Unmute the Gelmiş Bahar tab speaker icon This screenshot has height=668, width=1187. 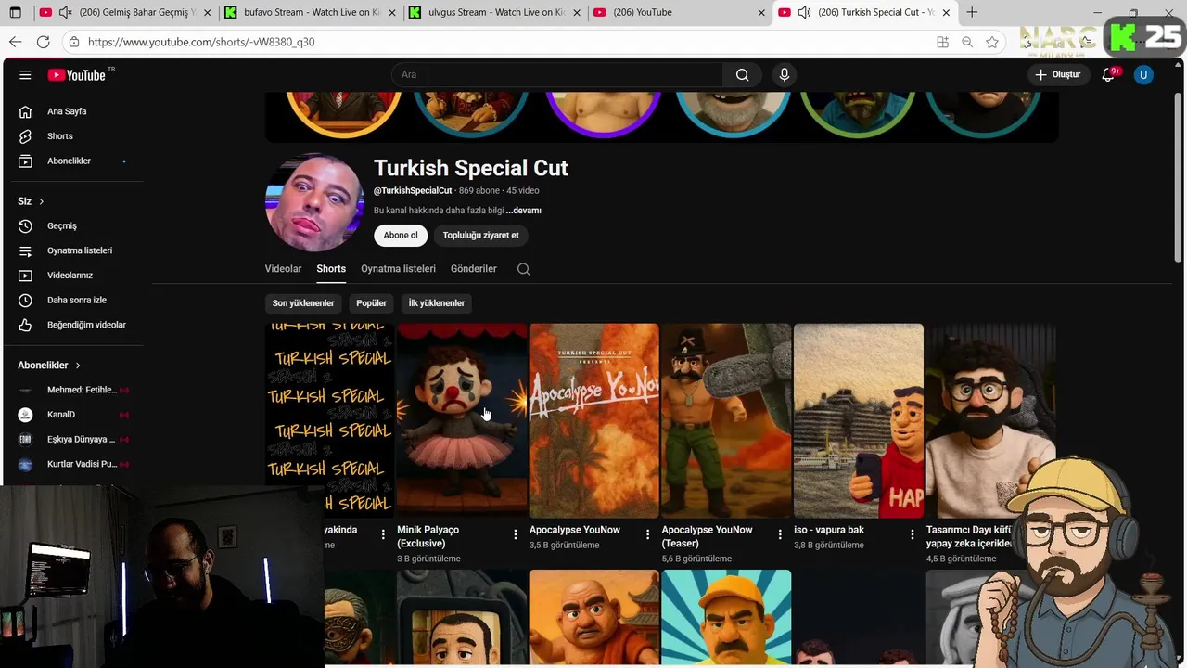coord(65,12)
